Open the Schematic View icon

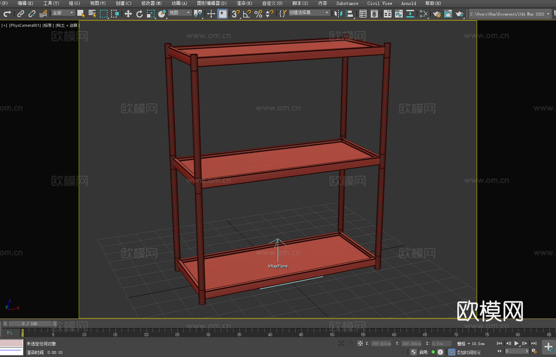pyautogui.click(x=410, y=14)
